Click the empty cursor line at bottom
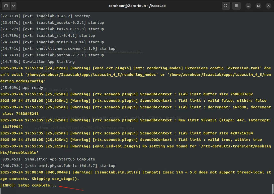 pyautogui.click(x=100, y=191)
